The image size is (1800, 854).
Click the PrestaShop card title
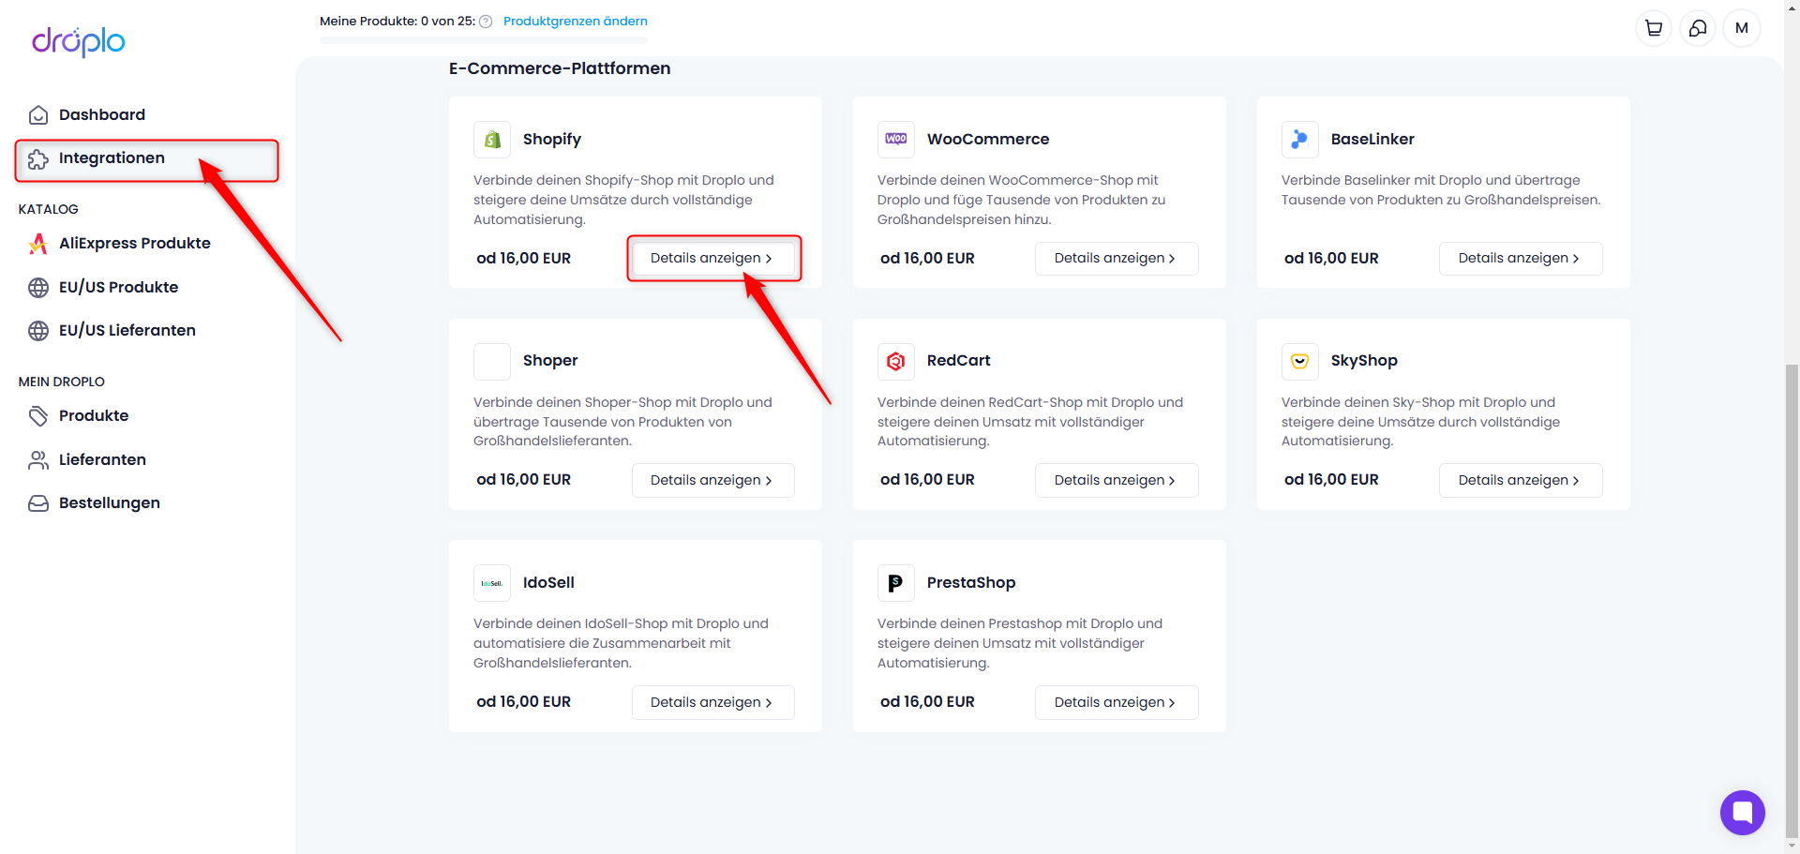[971, 582]
